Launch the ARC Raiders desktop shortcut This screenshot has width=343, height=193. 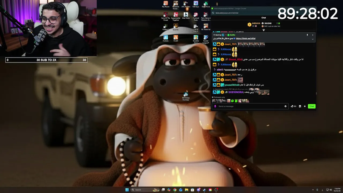[x=186, y=4]
